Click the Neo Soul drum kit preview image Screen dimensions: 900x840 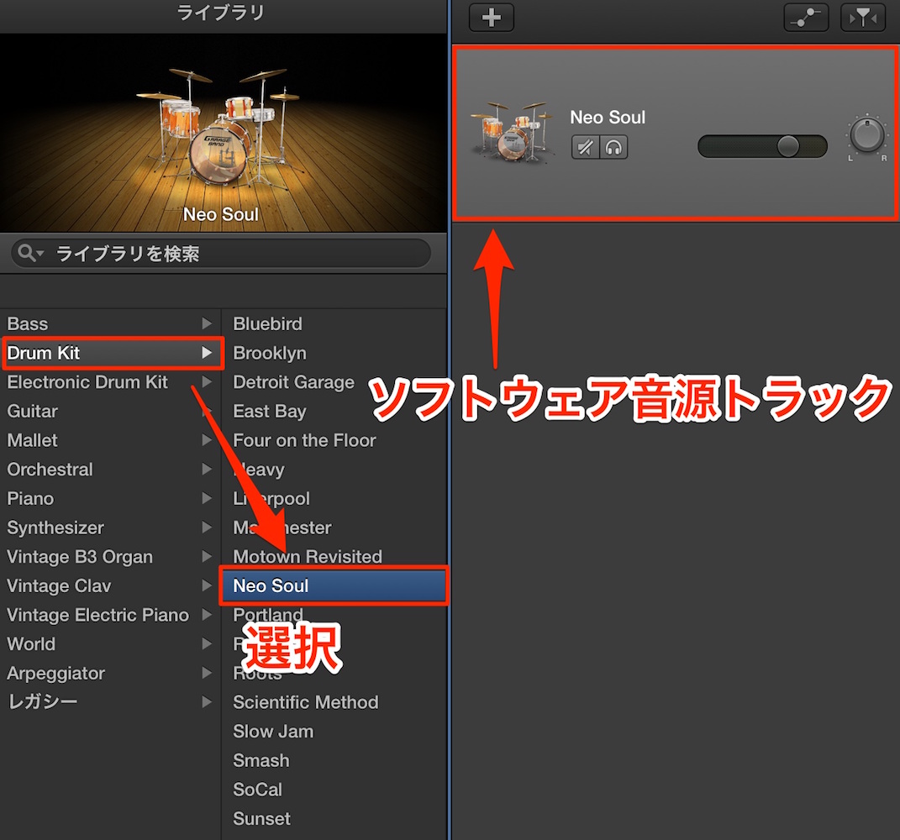[x=223, y=133]
